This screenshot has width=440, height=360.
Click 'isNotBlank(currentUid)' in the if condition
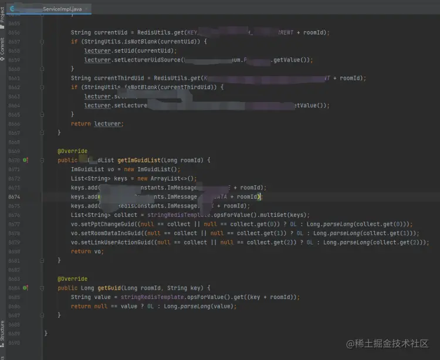pyautogui.click(x=162, y=42)
